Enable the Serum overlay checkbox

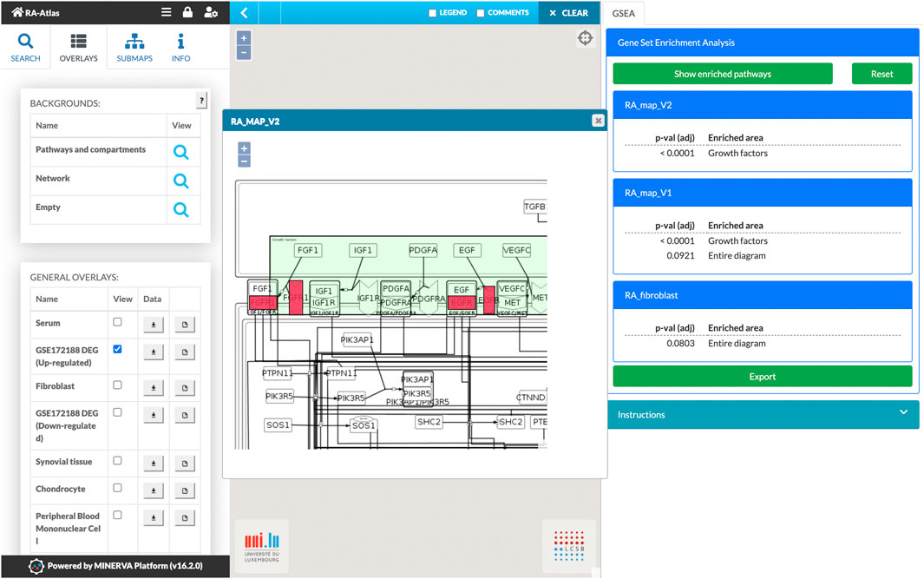tap(117, 322)
